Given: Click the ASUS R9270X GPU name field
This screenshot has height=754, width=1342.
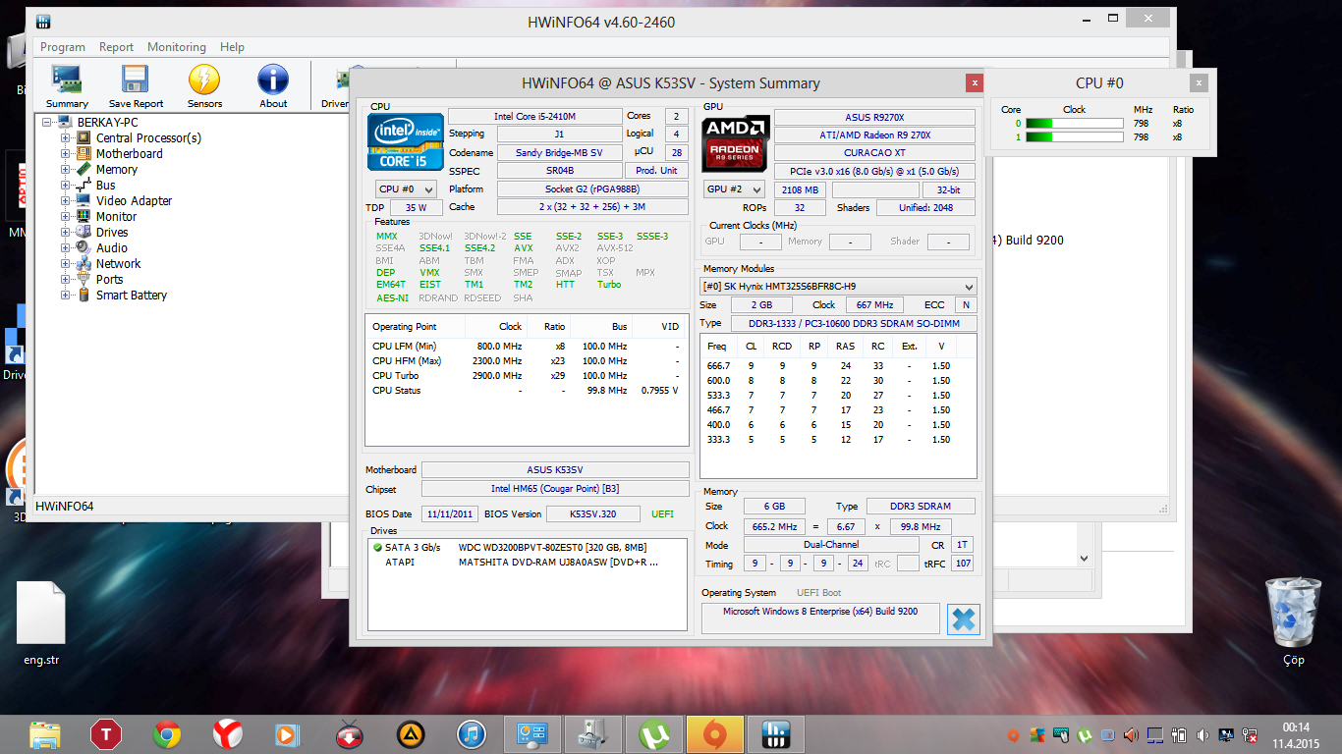Looking at the screenshot, I should pos(874,117).
